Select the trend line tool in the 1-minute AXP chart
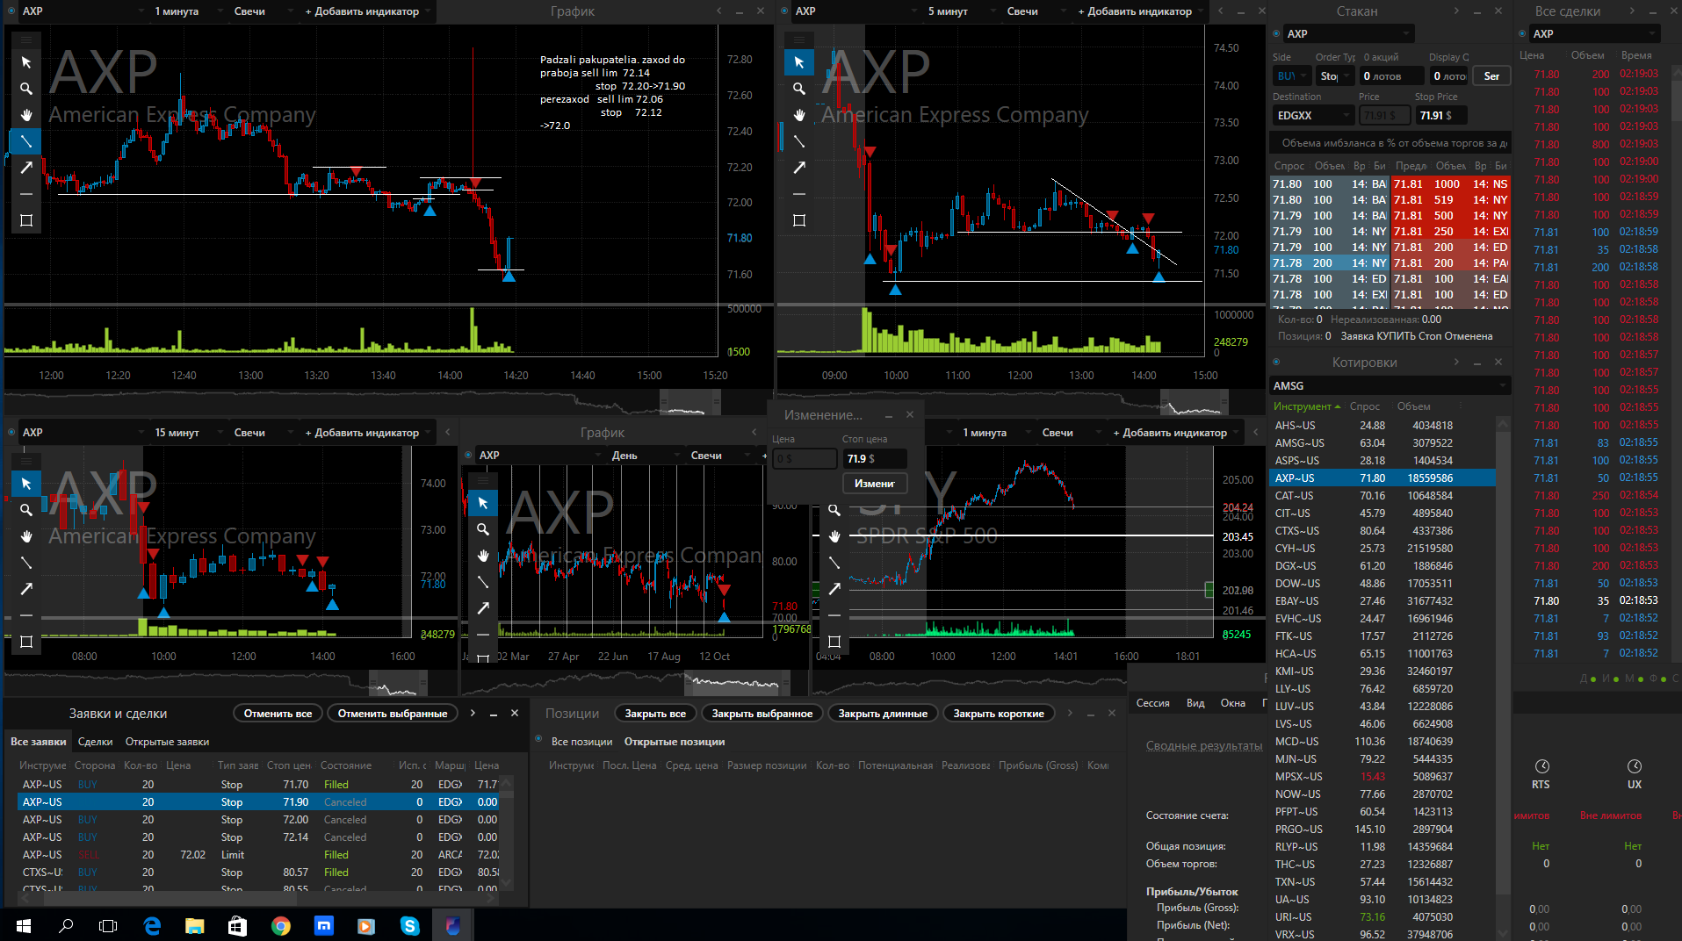Screen dimensions: 1682x941 point(26,141)
